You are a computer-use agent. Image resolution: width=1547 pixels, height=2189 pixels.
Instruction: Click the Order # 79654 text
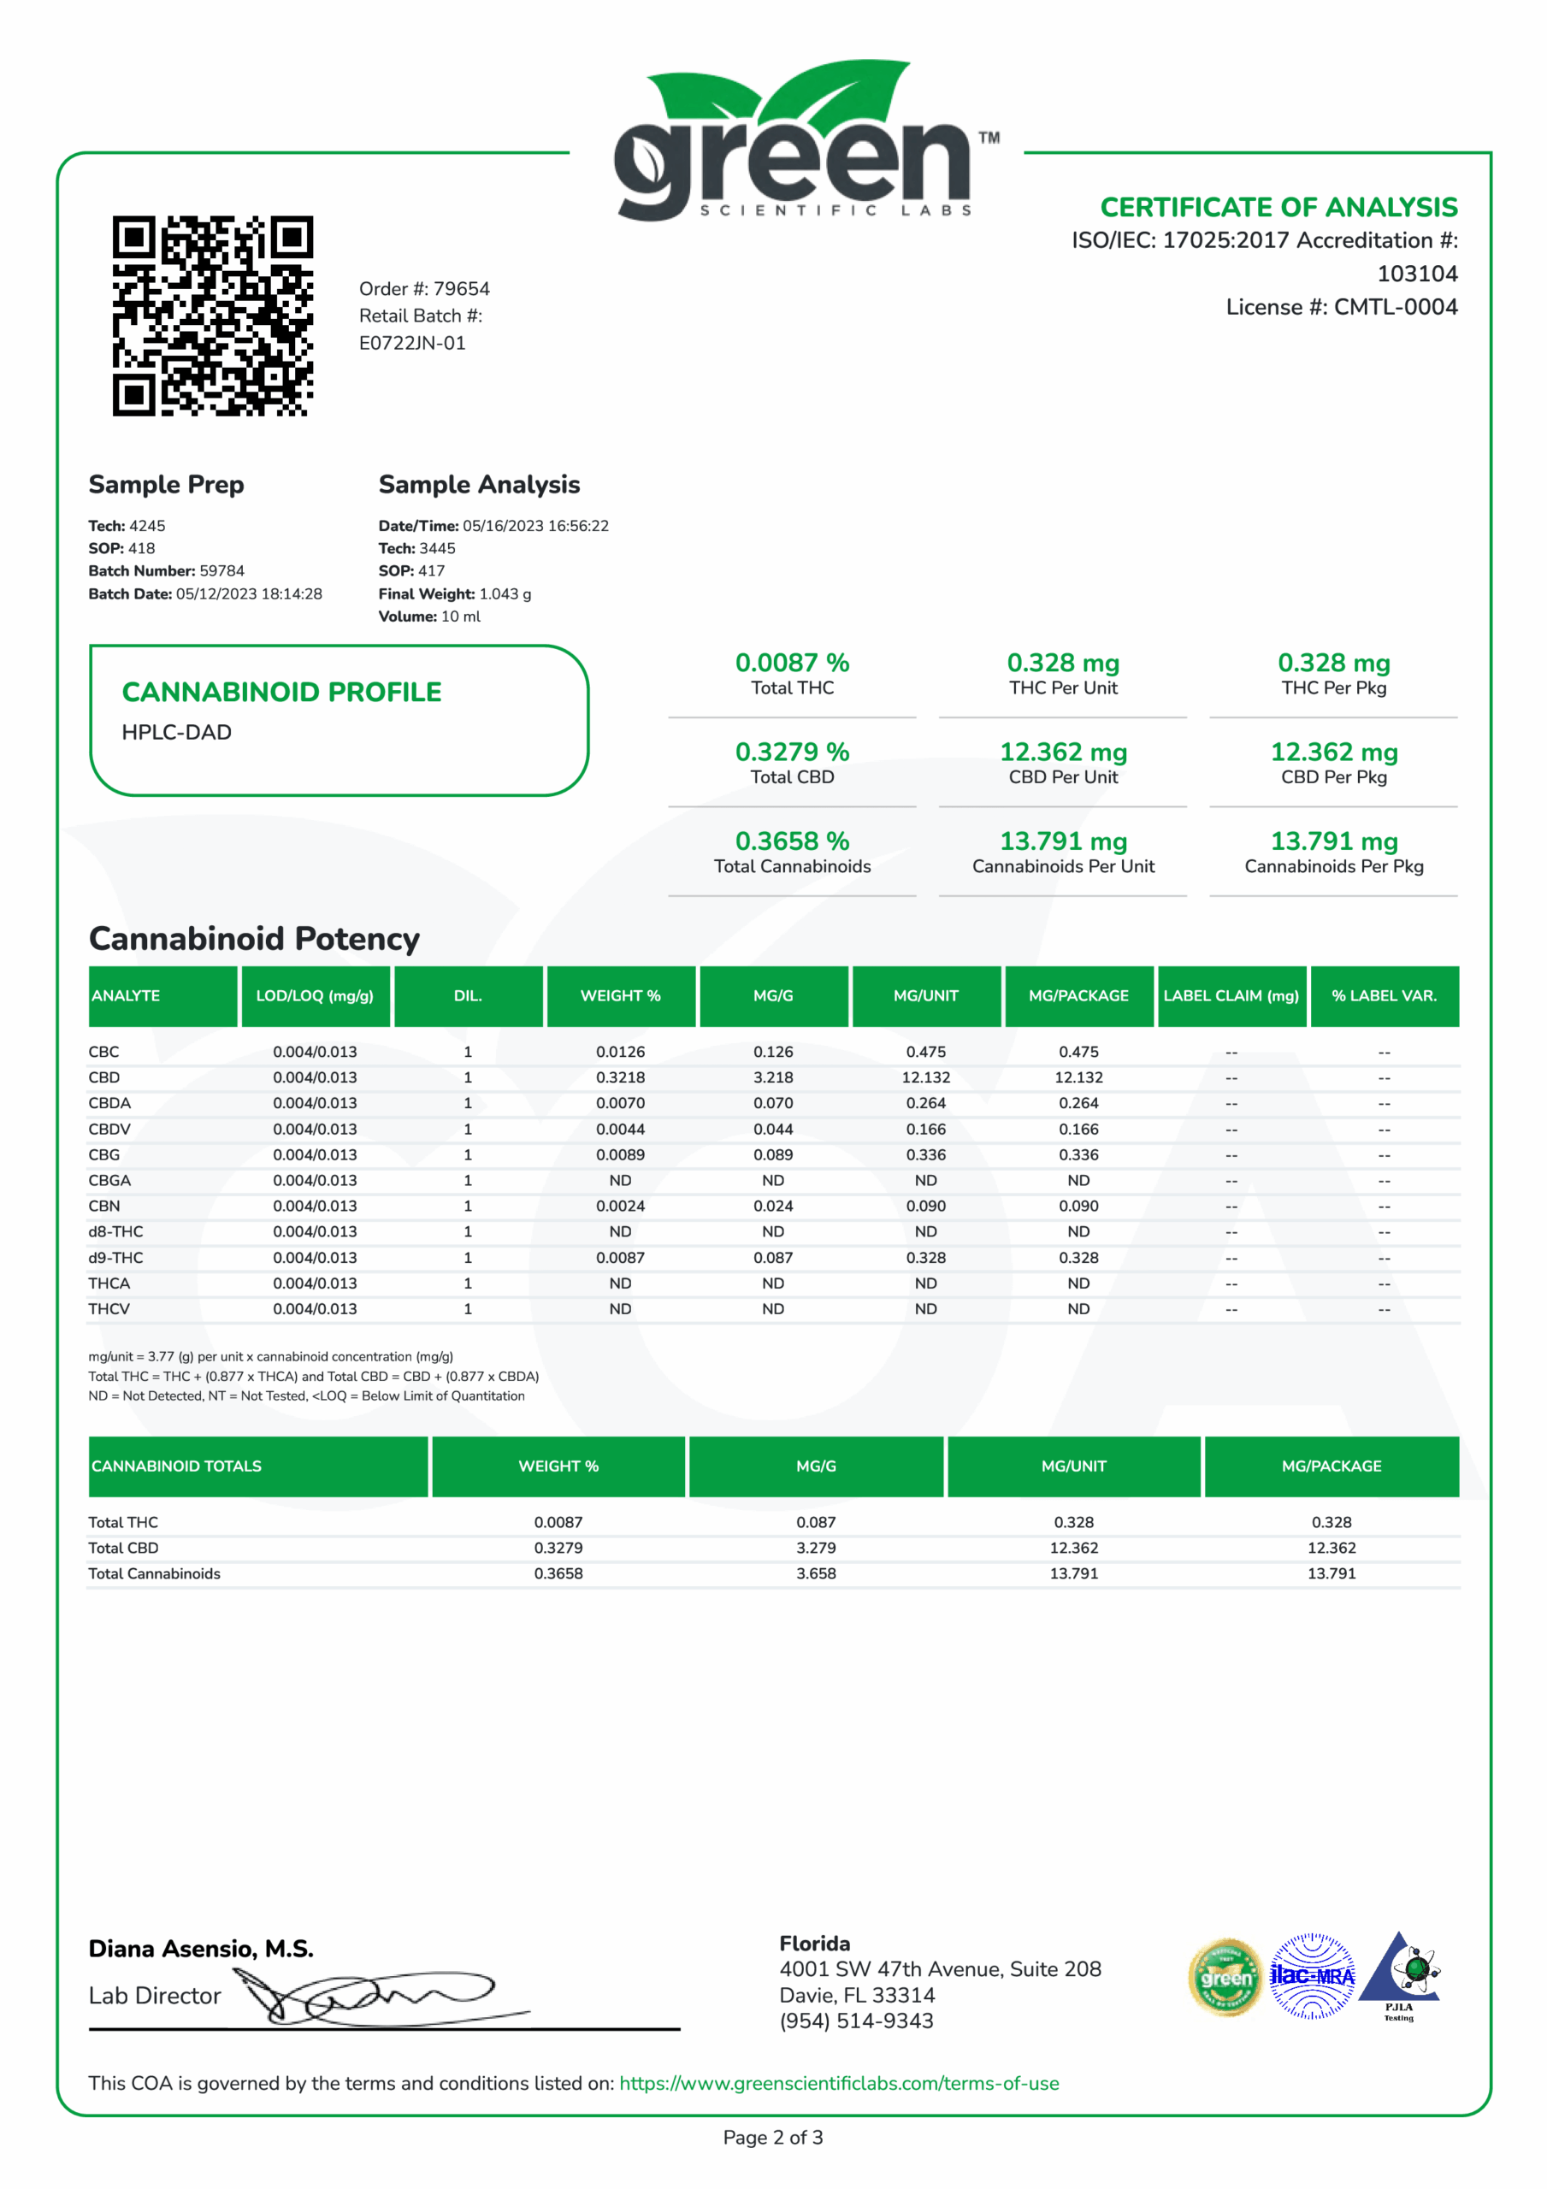pos(423,289)
